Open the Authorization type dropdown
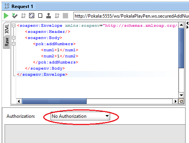The width and height of the screenshot is (189, 143). pyautogui.click(x=80, y=116)
